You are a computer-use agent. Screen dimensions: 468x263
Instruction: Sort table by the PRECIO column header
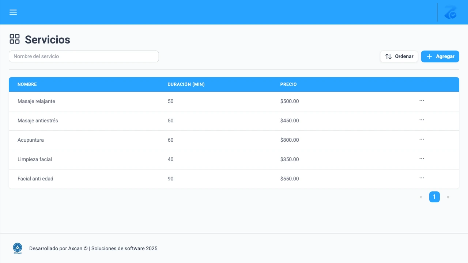tap(288, 84)
